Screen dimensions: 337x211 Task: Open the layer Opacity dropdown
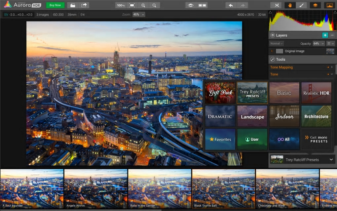tap(318, 44)
